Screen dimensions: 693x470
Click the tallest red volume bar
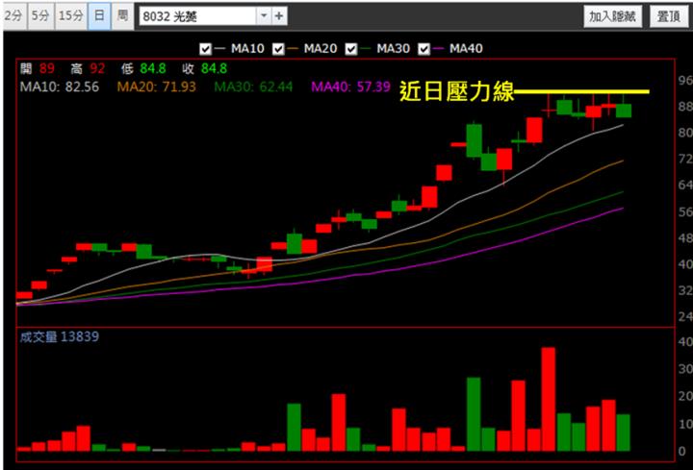pyautogui.click(x=549, y=399)
